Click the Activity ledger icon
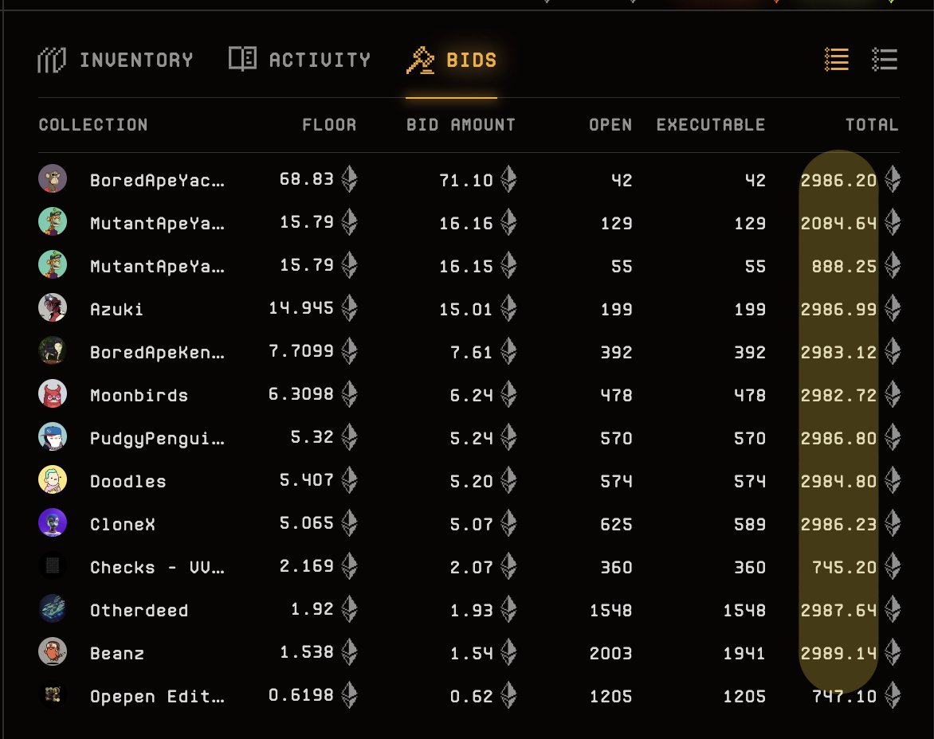Viewport: 934px width, 739px height. (x=242, y=58)
